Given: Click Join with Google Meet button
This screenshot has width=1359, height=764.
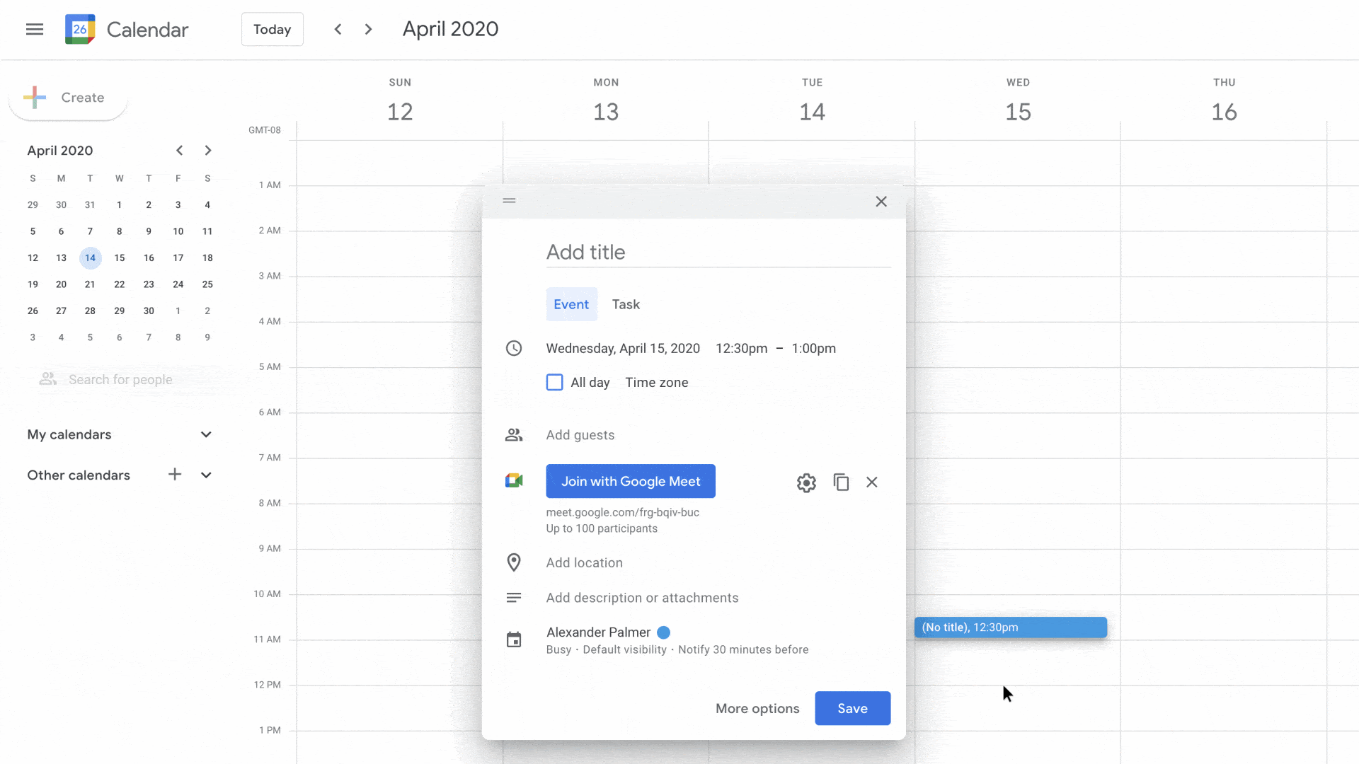Looking at the screenshot, I should click(631, 480).
